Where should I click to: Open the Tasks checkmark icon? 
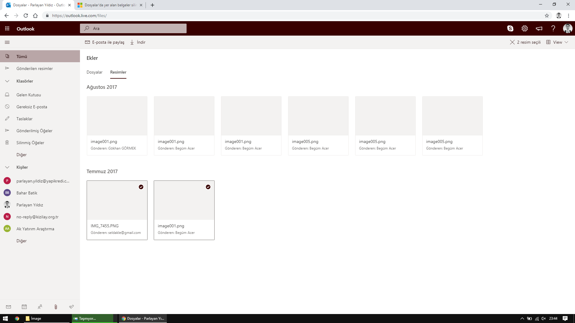tap(72, 307)
